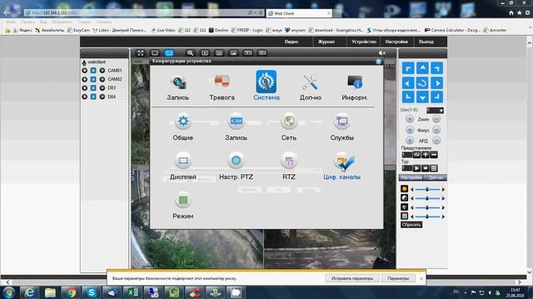Adjust the color saturation slider
533x299 pixels.
[427, 208]
